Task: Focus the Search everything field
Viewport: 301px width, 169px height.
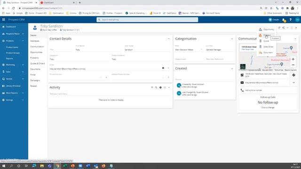Action: click(x=147, y=20)
